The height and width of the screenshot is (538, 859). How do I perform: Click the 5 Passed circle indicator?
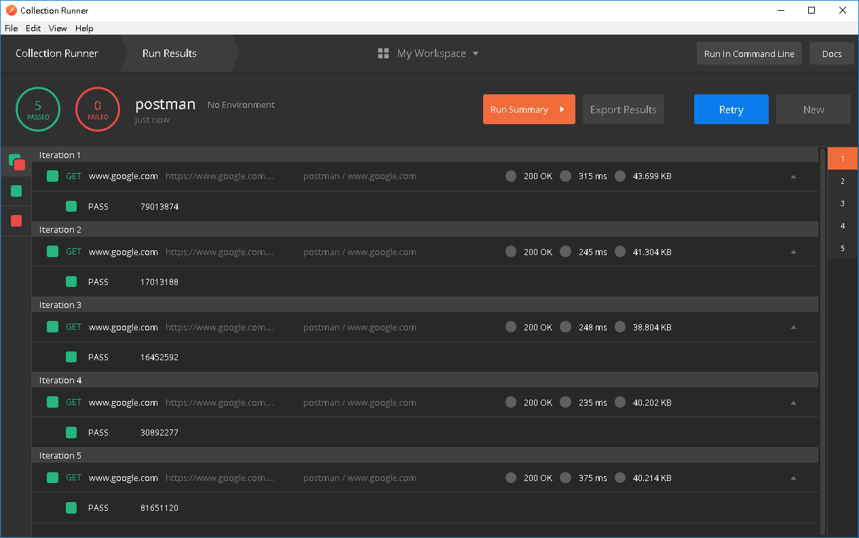(38, 109)
